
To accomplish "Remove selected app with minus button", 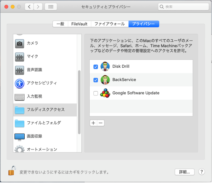I will point(101,123).
